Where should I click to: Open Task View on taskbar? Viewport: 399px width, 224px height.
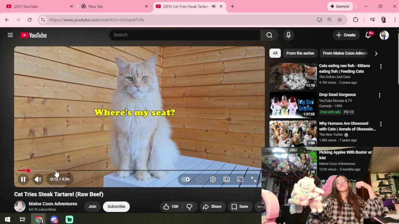click(22, 220)
